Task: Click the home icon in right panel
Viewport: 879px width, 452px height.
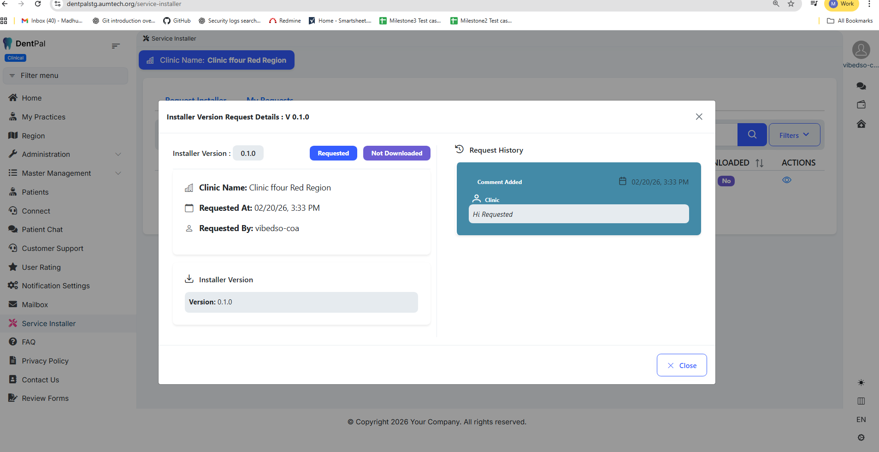Action: pos(861,124)
